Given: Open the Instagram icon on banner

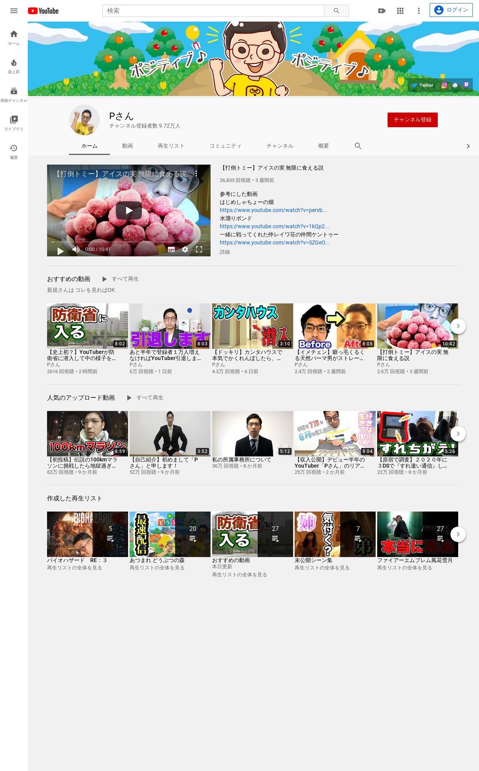Looking at the screenshot, I should 444,85.
